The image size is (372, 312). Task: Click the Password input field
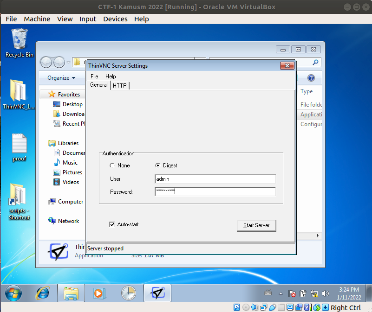pos(215,191)
